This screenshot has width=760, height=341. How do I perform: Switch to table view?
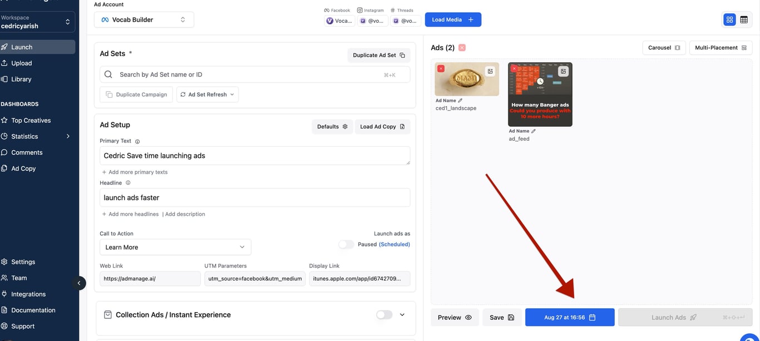pyautogui.click(x=744, y=19)
